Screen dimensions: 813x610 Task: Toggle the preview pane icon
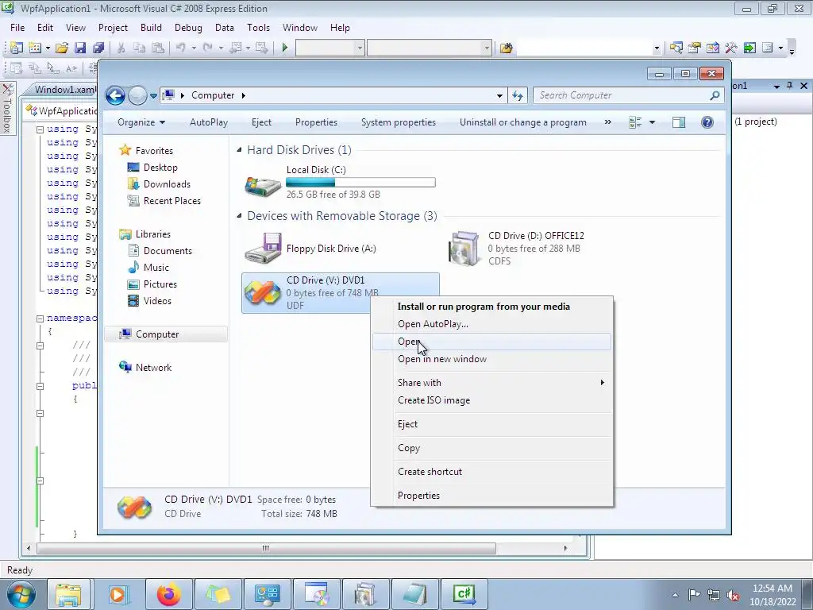pos(678,122)
